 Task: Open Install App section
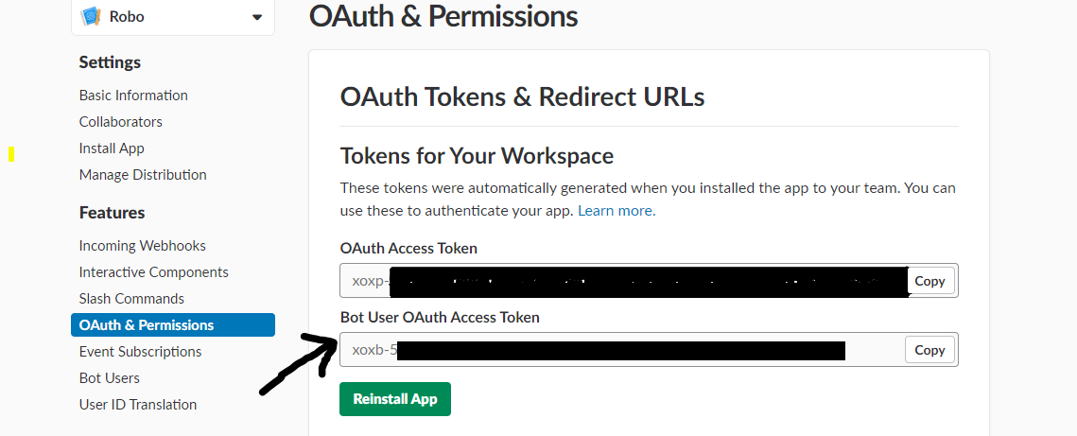pyautogui.click(x=112, y=148)
